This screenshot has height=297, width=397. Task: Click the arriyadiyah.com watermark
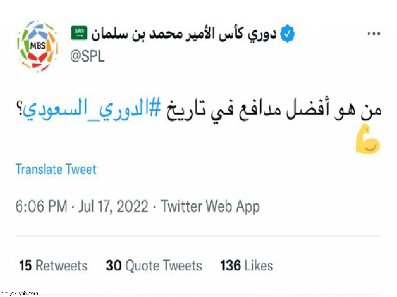point(19,294)
